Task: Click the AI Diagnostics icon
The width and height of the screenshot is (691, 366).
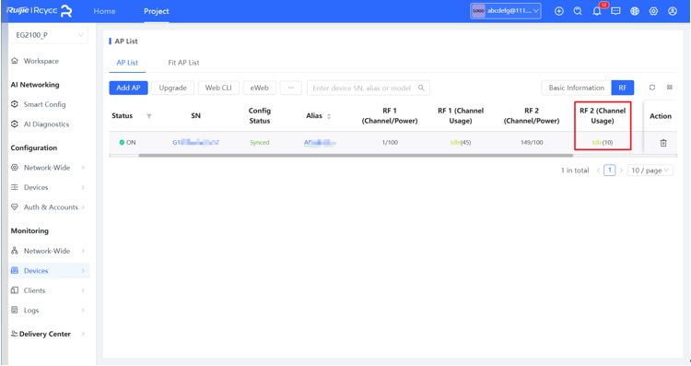Action: pos(15,124)
